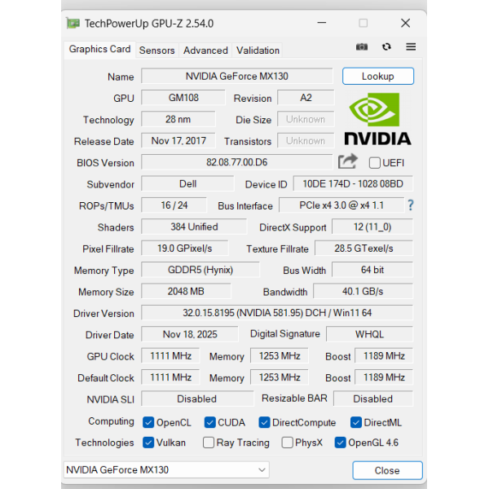Image resolution: width=489 pixels, height=489 pixels.
Task: Switch to the Advanced tab
Action: (205, 51)
